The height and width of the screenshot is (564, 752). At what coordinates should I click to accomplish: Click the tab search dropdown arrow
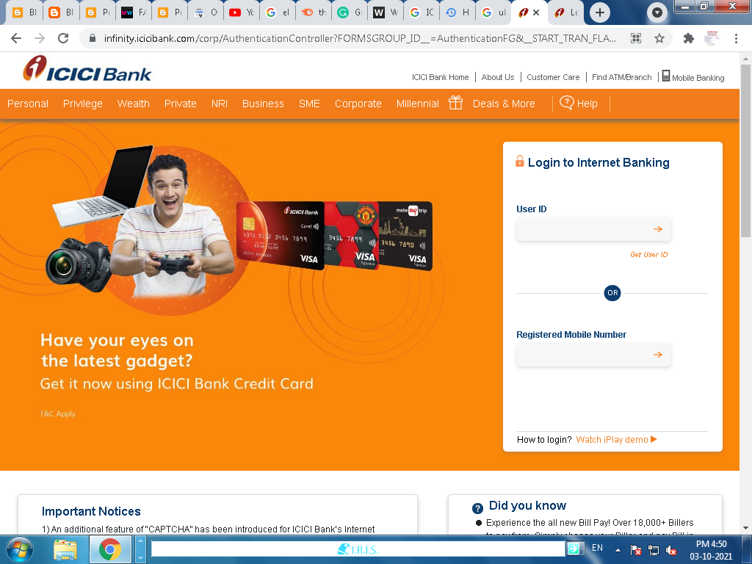click(657, 12)
